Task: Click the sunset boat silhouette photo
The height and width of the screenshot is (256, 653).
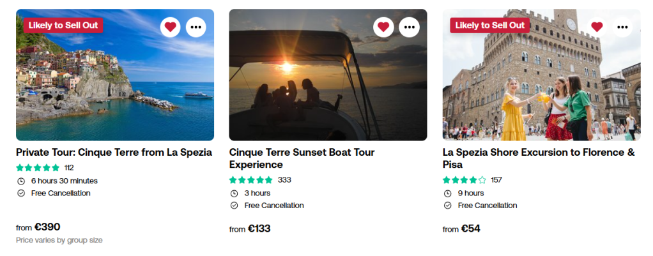Action: (328, 83)
